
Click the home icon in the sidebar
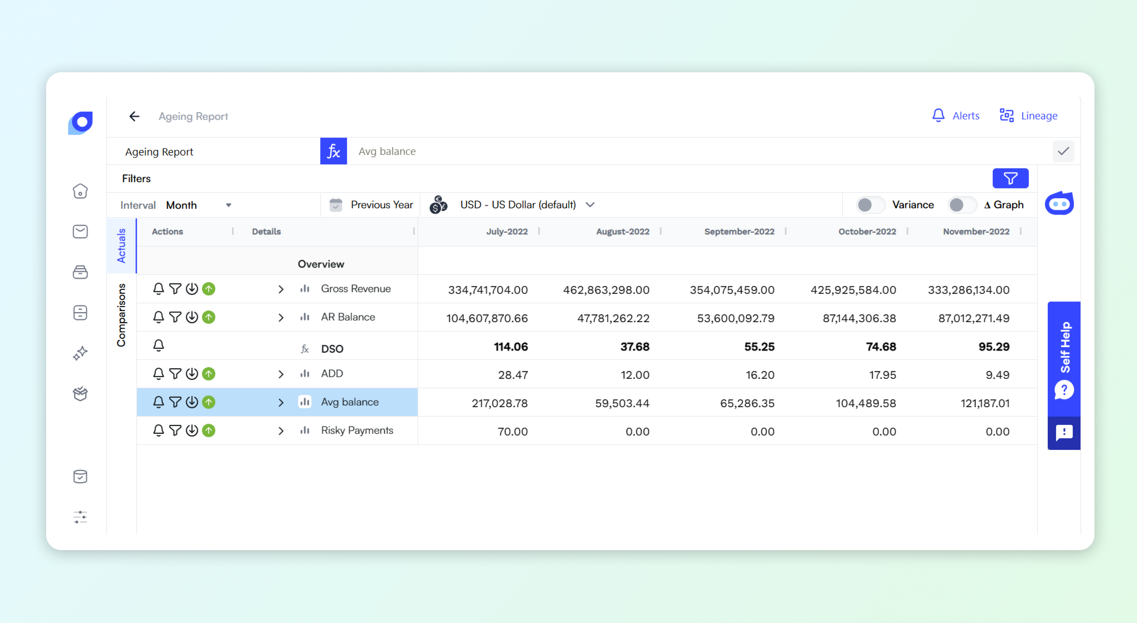point(80,191)
